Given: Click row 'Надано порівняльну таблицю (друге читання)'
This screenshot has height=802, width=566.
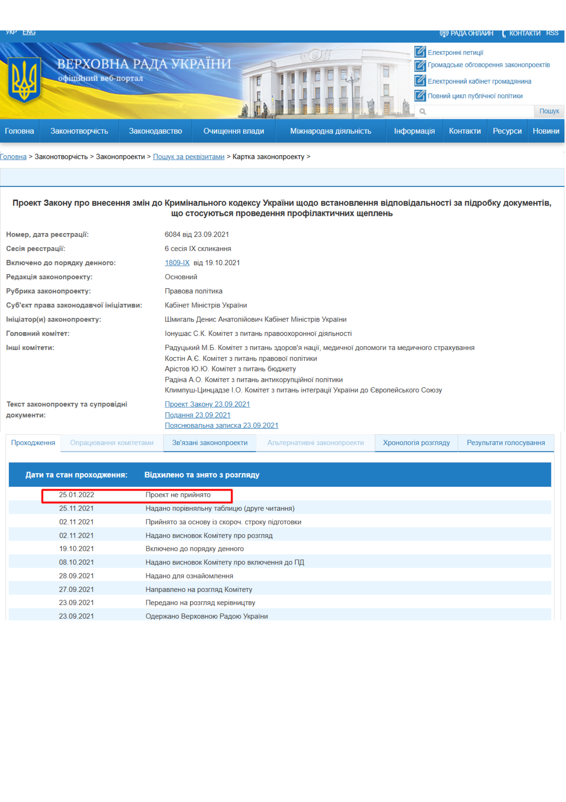Looking at the screenshot, I should (x=280, y=509).
